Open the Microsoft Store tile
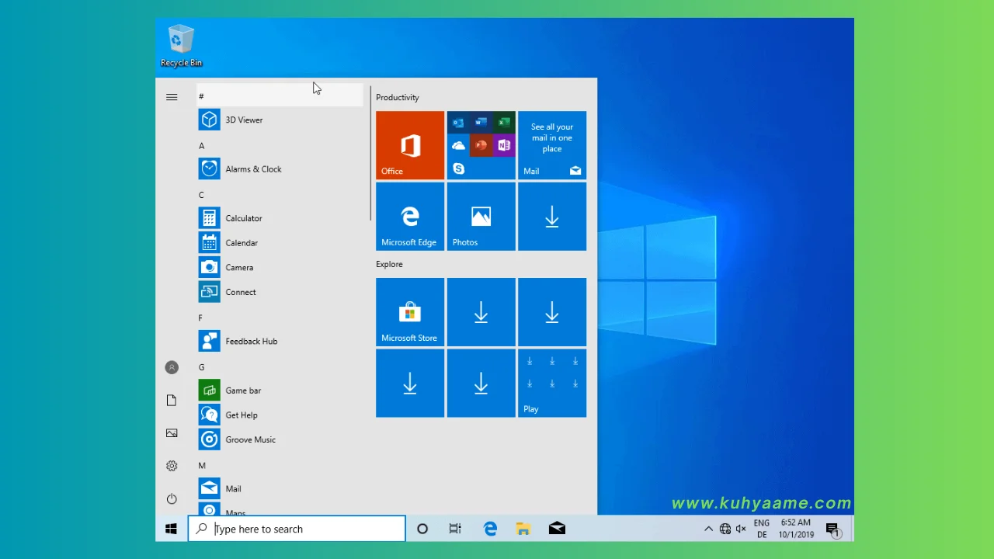Image resolution: width=994 pixels, height=559 pixels. click(x=410, y=312)
